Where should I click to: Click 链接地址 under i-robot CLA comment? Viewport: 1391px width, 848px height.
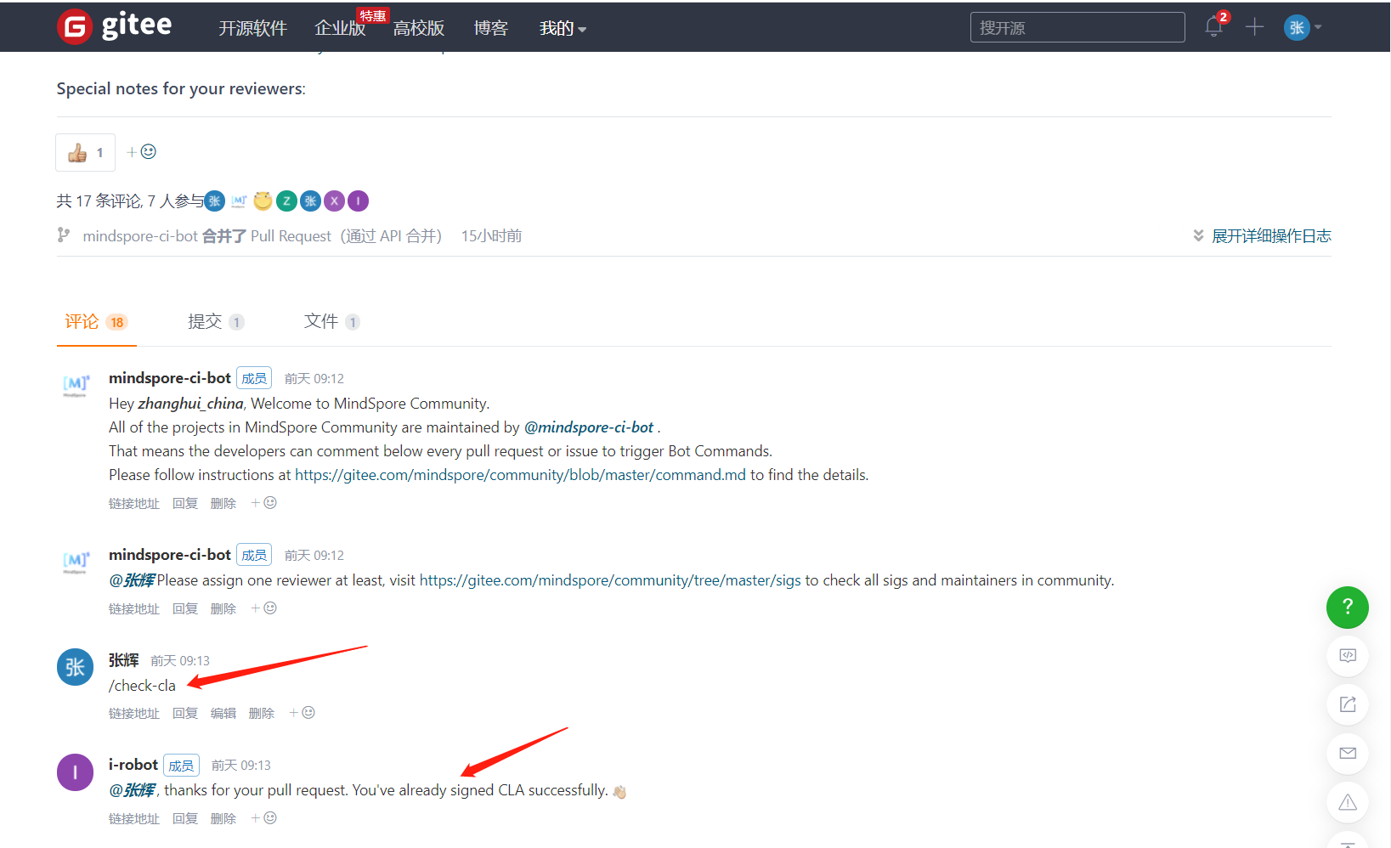point(134,819)
